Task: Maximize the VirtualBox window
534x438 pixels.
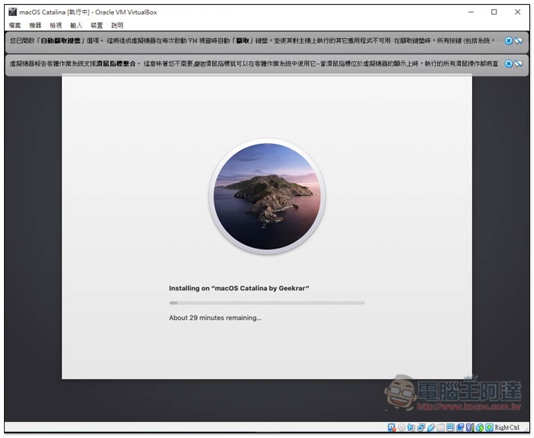Action: (x=494, y=12)
